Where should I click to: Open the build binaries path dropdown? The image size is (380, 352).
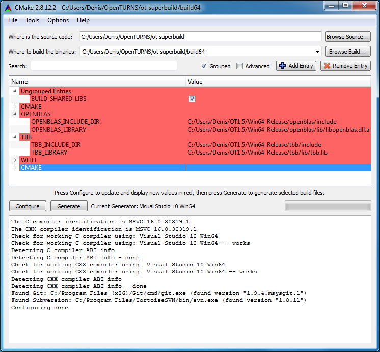317,52
